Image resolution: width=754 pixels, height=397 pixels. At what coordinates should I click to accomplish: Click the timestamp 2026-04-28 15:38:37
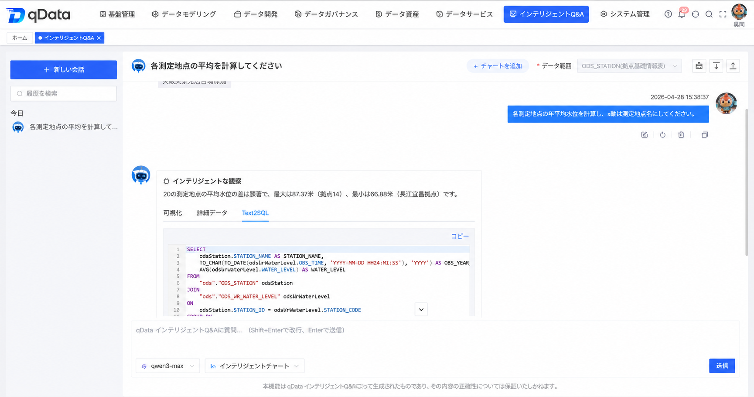click(x=679, y=97)
